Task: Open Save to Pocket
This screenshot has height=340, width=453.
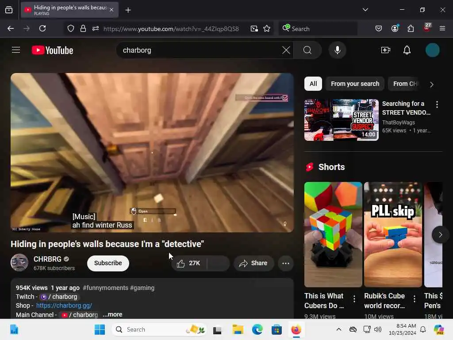Action: pyautogui.click(x=379, y=28)
